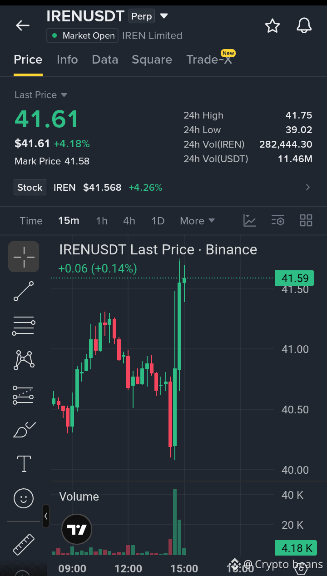Tap the 24h High value 41.75

click(x=299, y=115)
